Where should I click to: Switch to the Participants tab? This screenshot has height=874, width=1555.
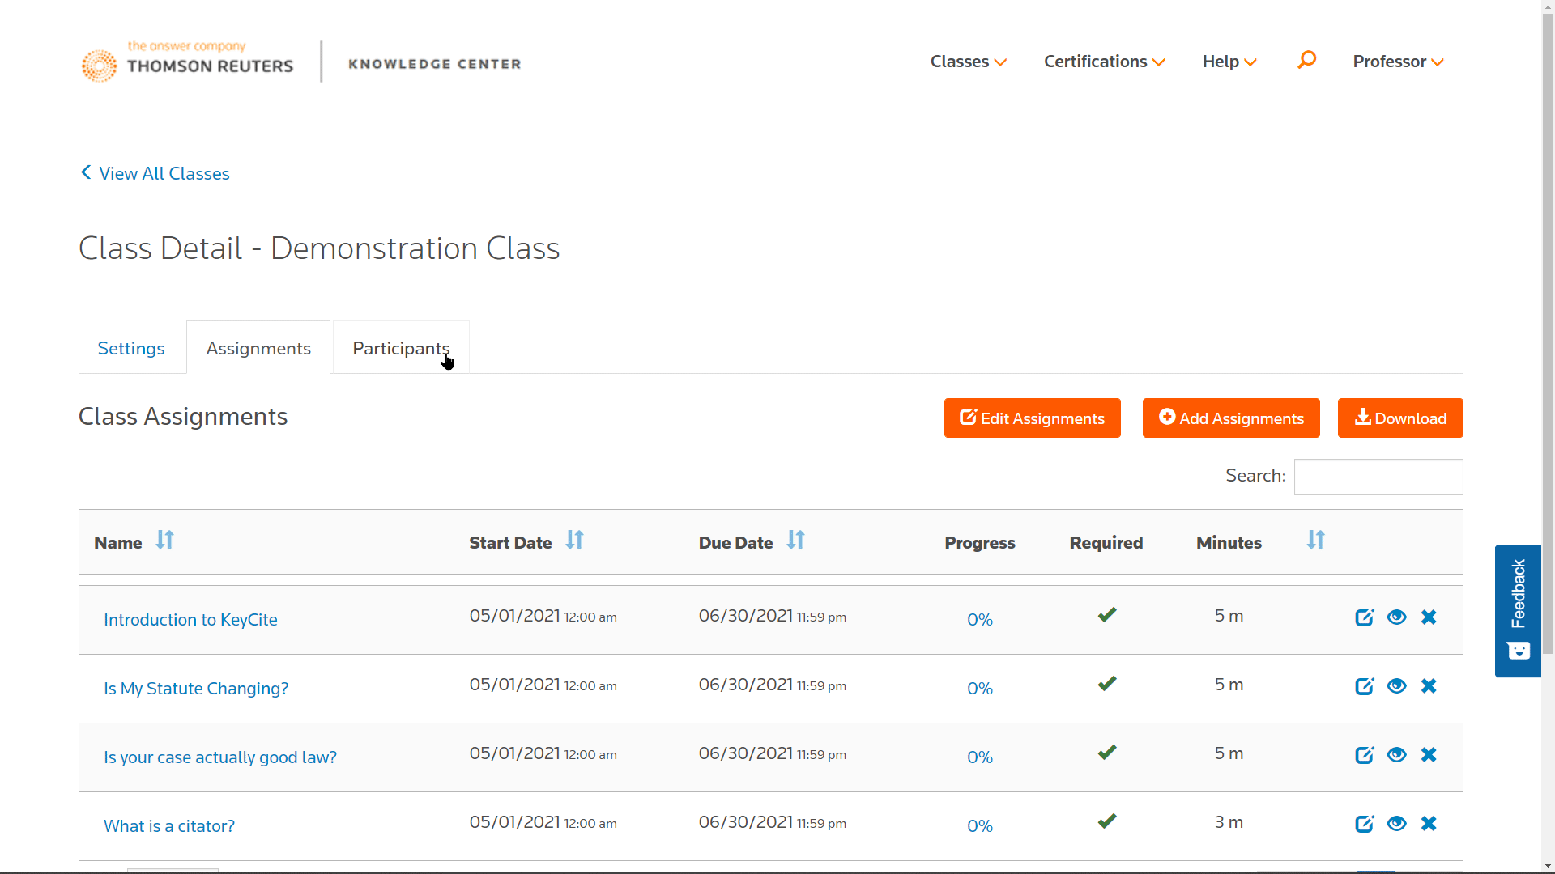pos(401,348)
